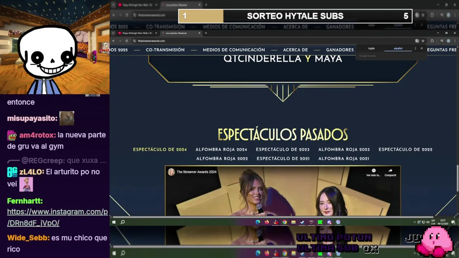The height and width of the screenshot is (258, 459).
Task: Click the video title The Streamer Awards 2024
Action: [x=197, y=172]
